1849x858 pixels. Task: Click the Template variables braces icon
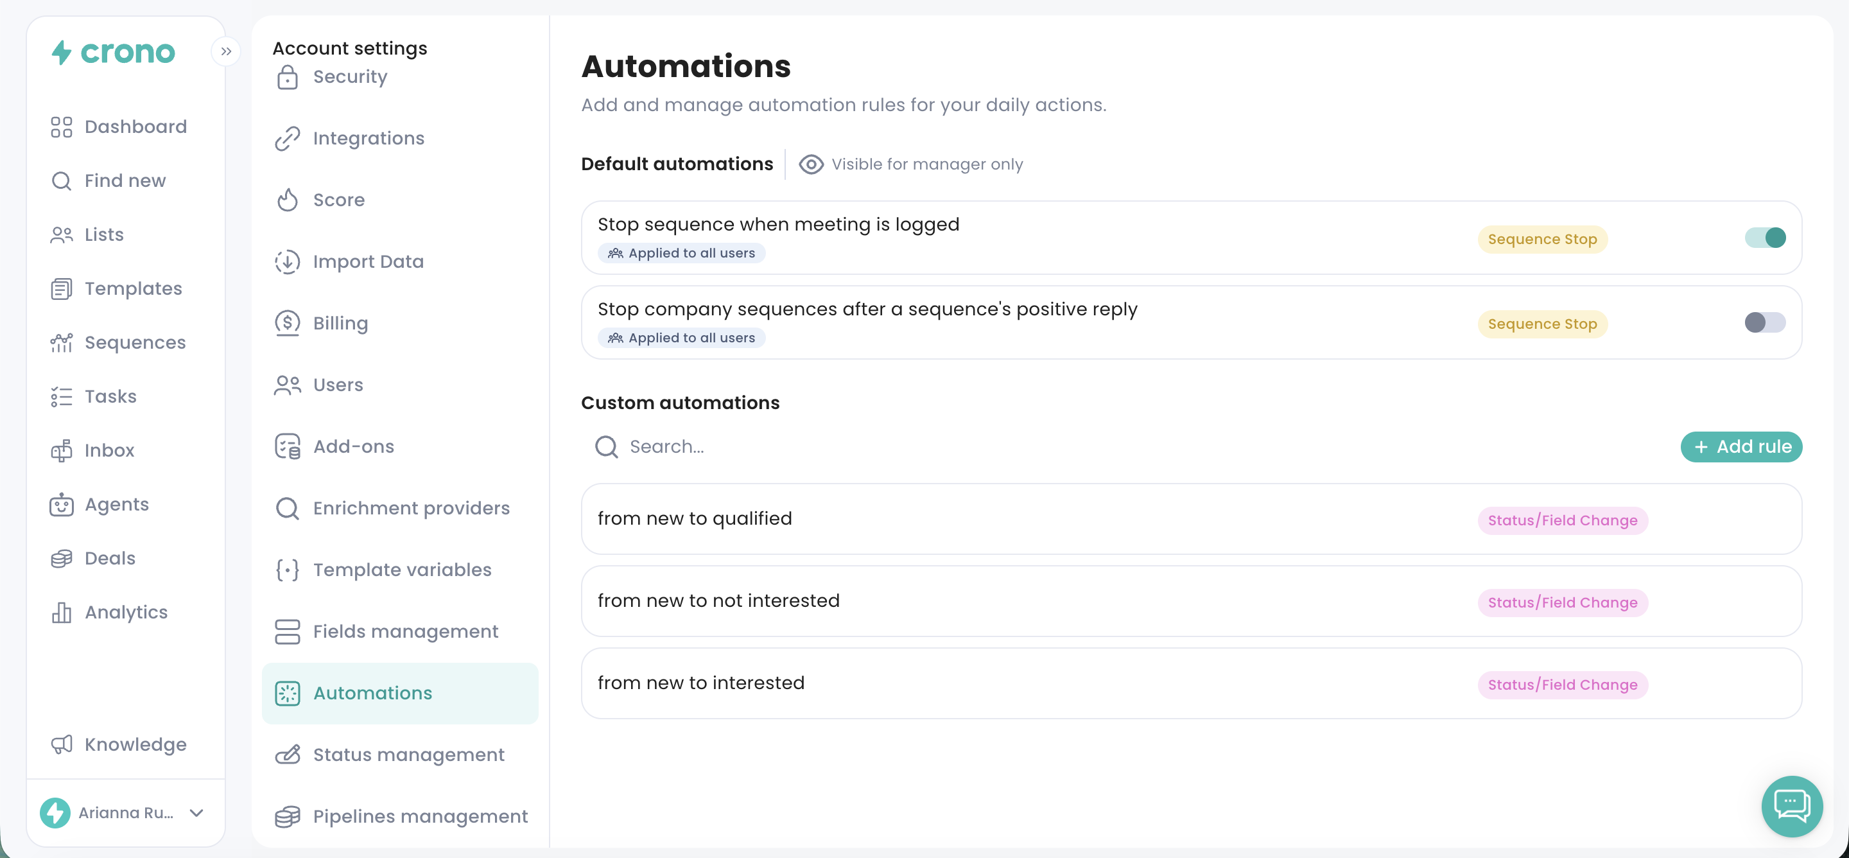coord(287,570)
